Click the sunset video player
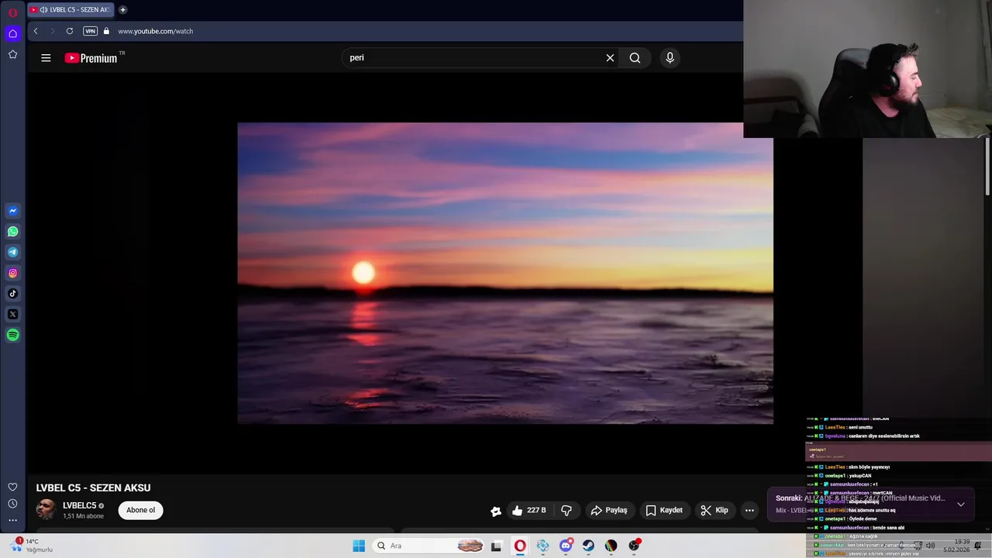Screen dimensions: 992x558 pyautogui.click(x=505, y=273)
